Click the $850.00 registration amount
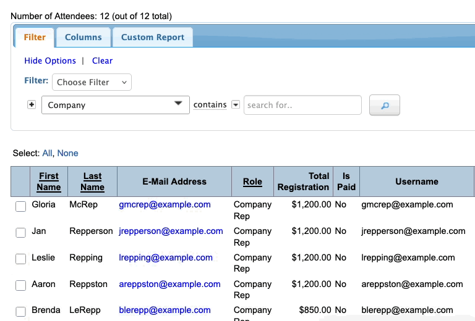 (315, 310)
